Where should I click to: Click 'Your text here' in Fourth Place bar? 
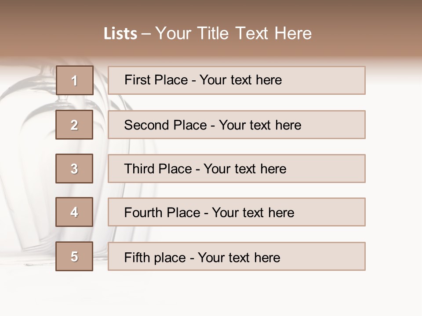[x=253, y=213]
